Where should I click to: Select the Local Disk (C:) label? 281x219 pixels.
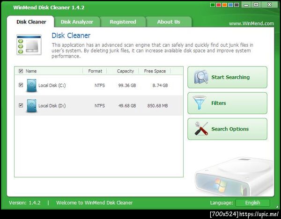[x=52, y=86]
